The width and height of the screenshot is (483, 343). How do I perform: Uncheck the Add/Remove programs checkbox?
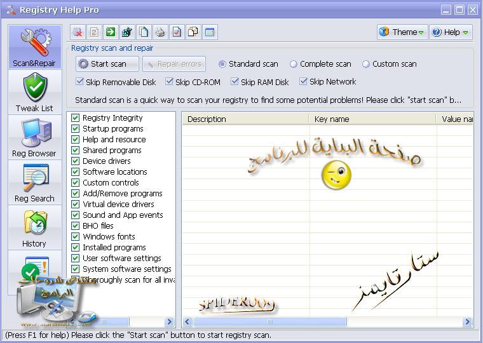tap(75, 193)
